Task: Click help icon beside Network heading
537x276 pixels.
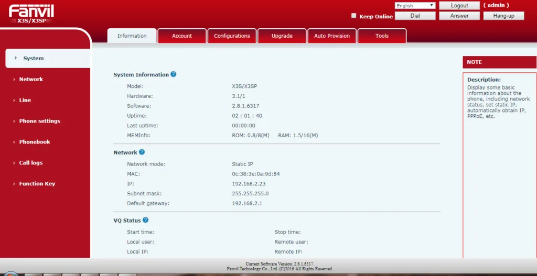Action: 142,152
